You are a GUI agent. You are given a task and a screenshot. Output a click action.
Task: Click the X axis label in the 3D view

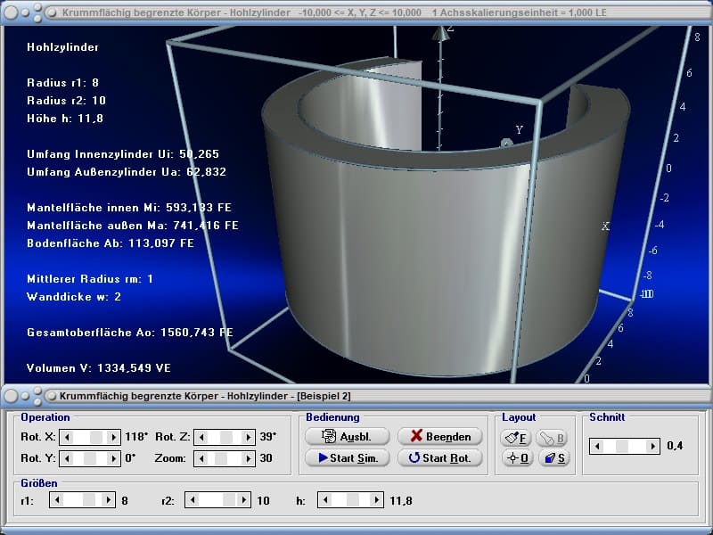click(x=605, y=226)
